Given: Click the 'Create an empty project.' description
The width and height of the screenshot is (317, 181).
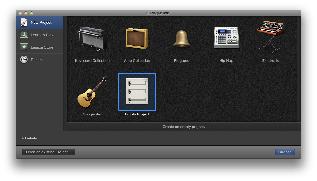Looking at the screenshot, I should click(x=184, y=127).
